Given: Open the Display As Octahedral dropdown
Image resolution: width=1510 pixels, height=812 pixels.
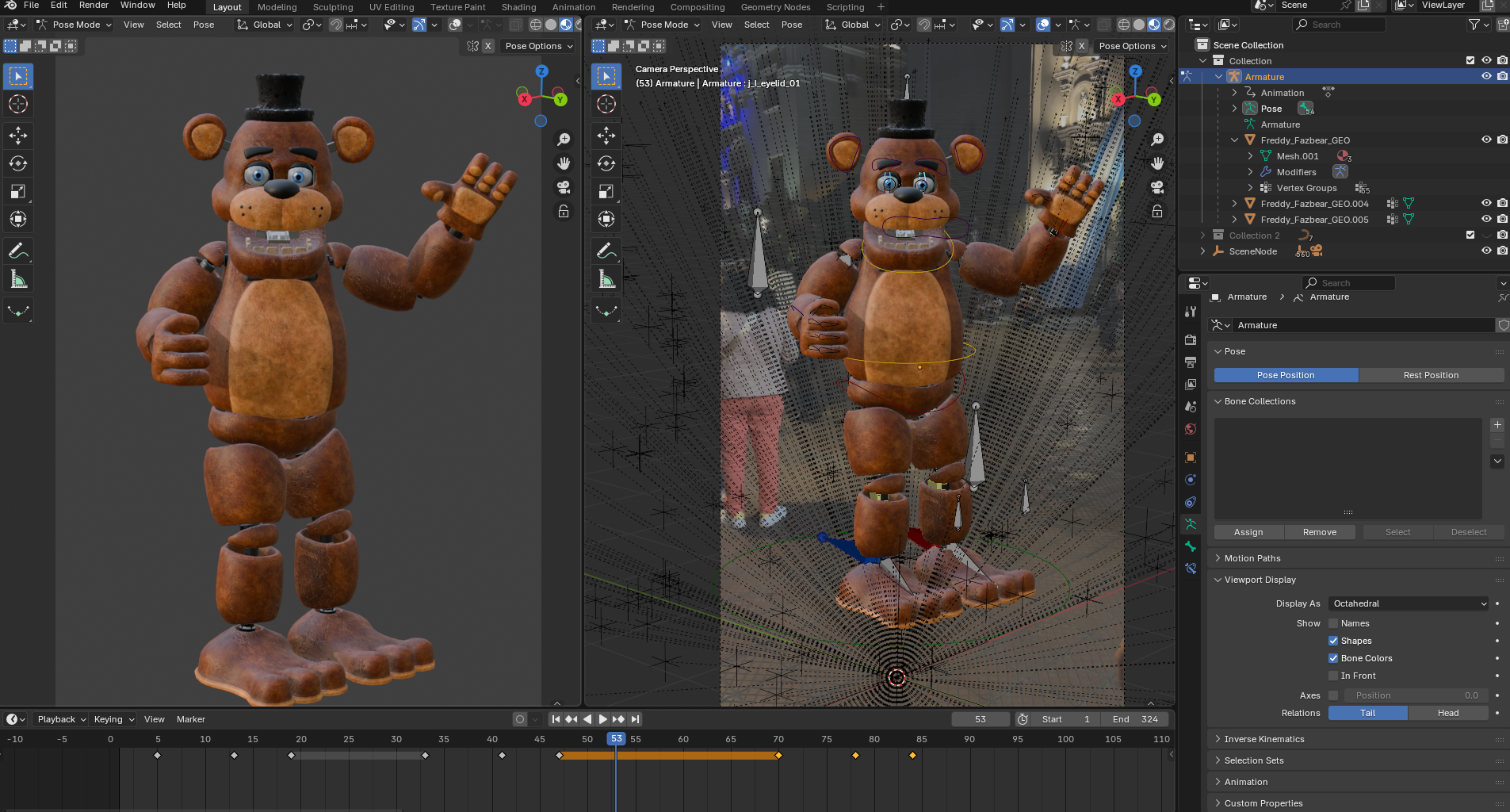Looking at the screenshot, I should pyautogui.click(x=1409, y=603).
